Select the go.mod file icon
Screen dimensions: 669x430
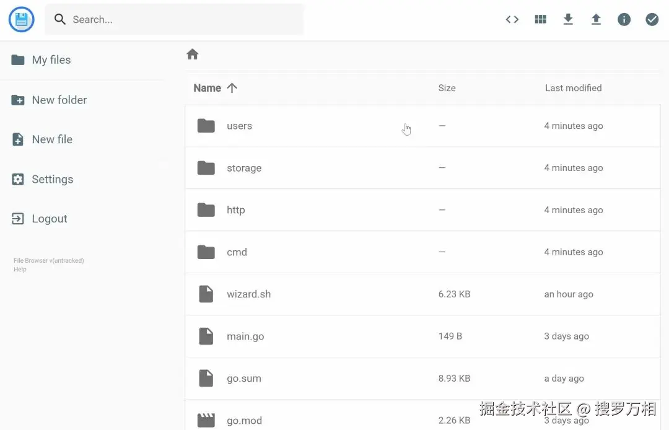206,420
